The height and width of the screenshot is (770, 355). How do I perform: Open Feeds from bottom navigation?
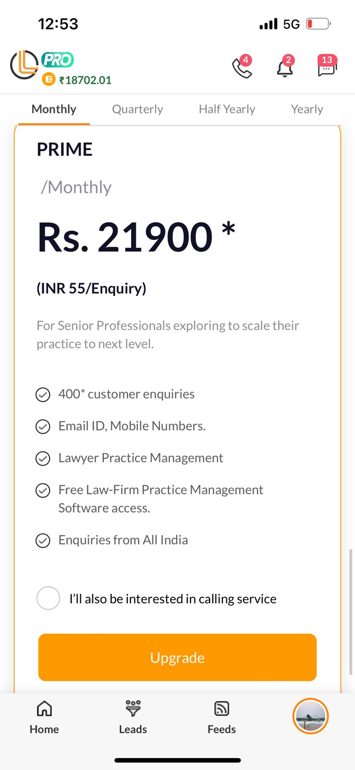coord(221,717)
